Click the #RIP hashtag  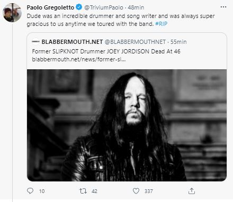pyautogui.click(x=162, y=24)
